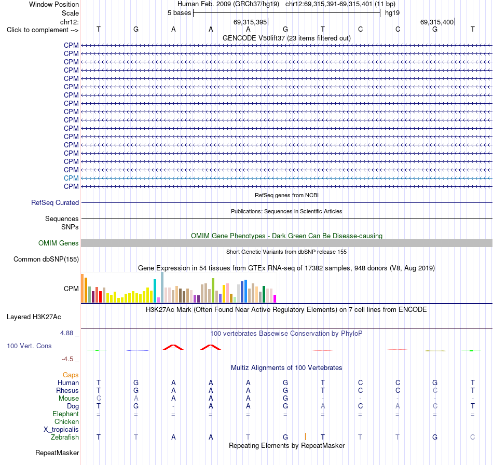Screen dimensions: 493x465
Task: Open the GTEx Gene Expression track title
Action: pyautogui.click(x=286, y=268)
